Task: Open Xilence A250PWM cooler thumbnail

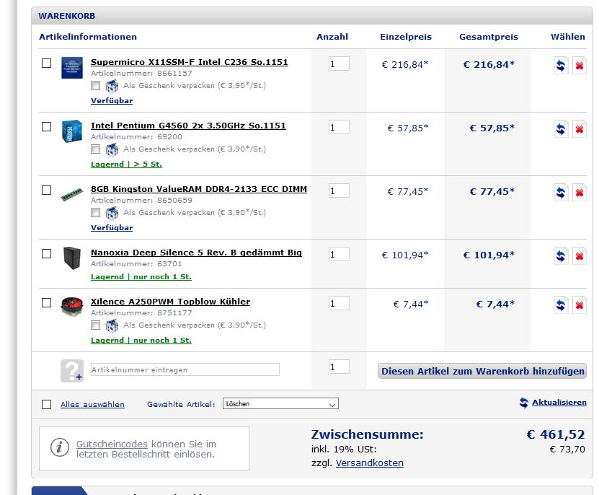Action: pos(72,306)
